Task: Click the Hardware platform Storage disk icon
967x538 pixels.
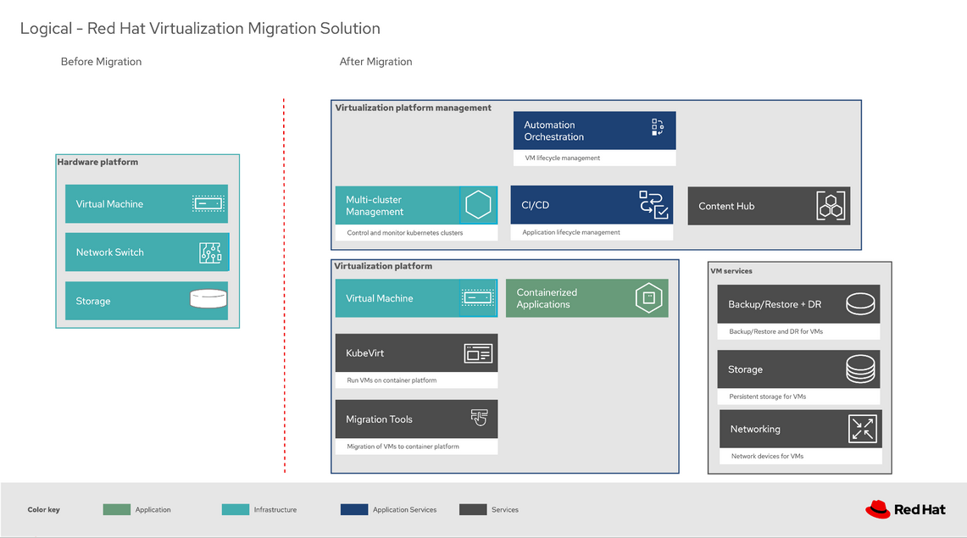Action: [x=208, y=300]
